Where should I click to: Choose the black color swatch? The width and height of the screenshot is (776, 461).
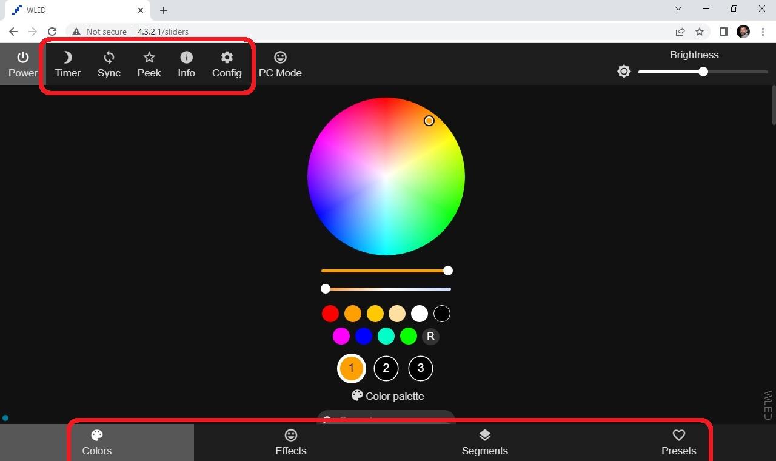pos(442,314)
